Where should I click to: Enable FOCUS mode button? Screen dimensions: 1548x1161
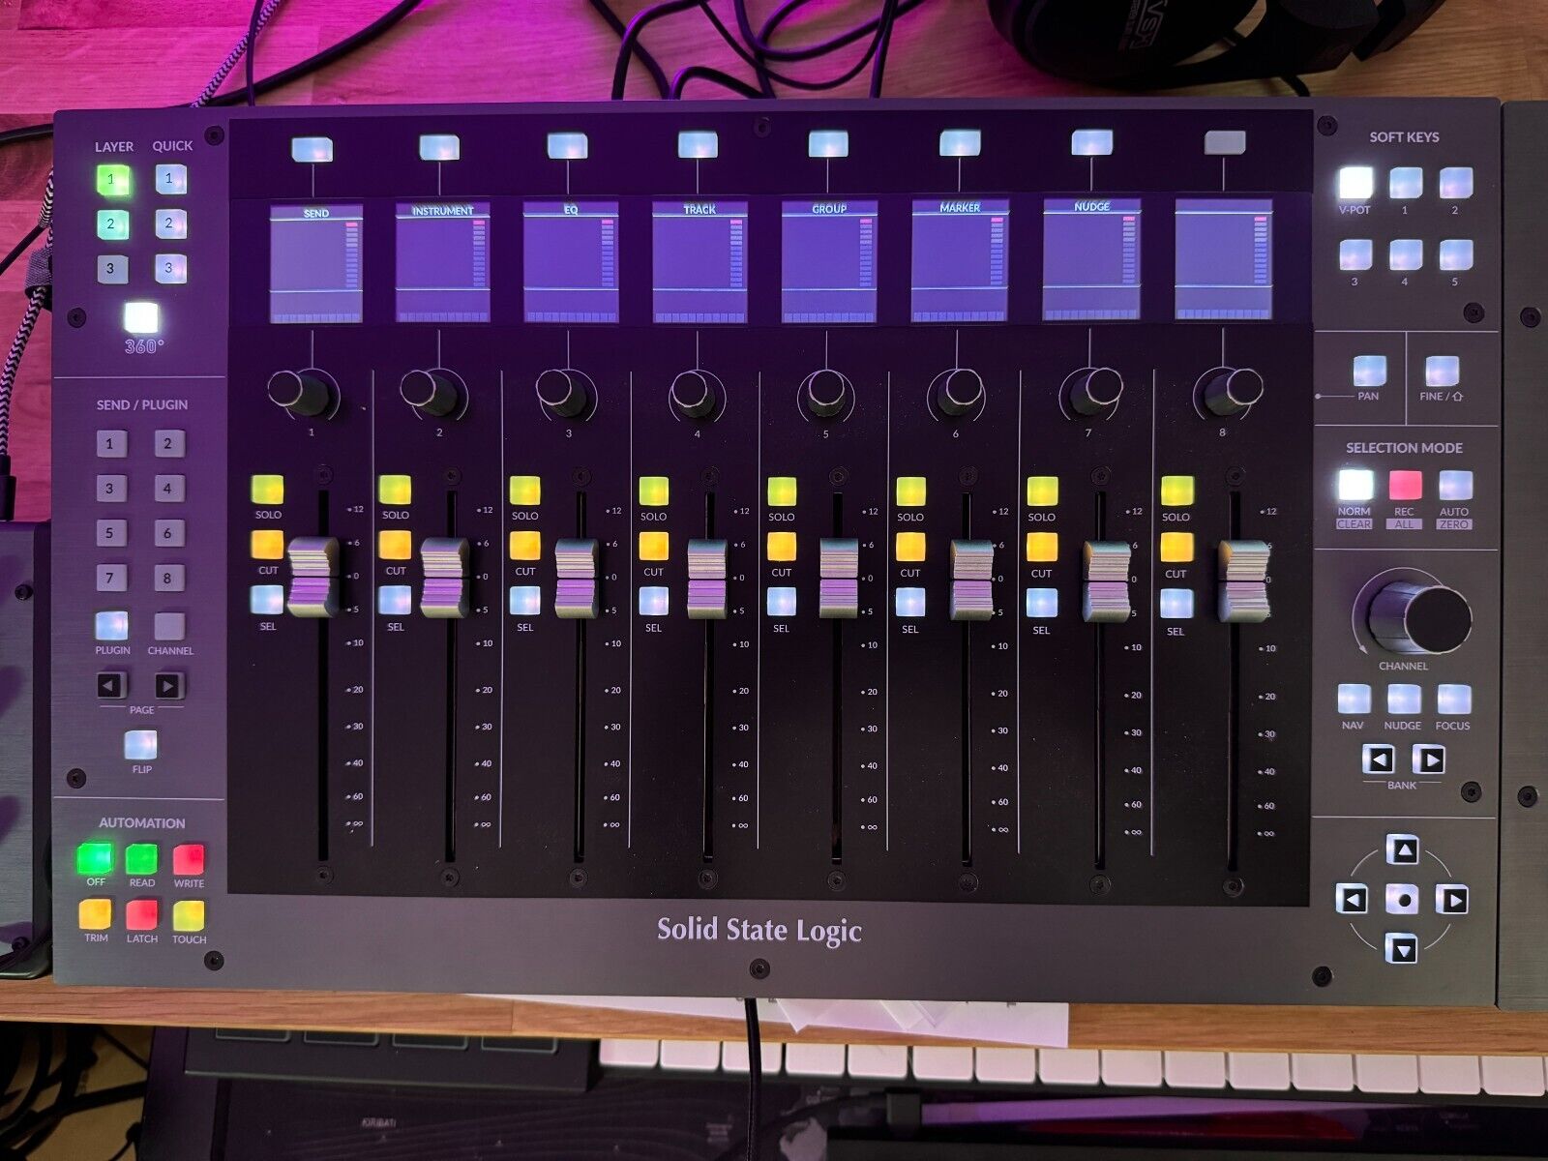[1453, 700]
